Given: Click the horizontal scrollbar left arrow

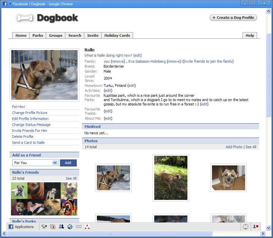Looking at the screenshot, I should [4, 233].
